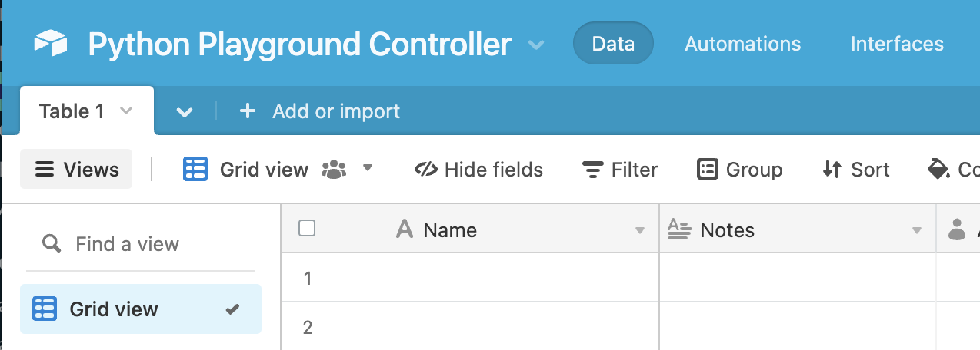
Task: Open the Filter options
Action: pyautogui.click(x=620, y=170)
